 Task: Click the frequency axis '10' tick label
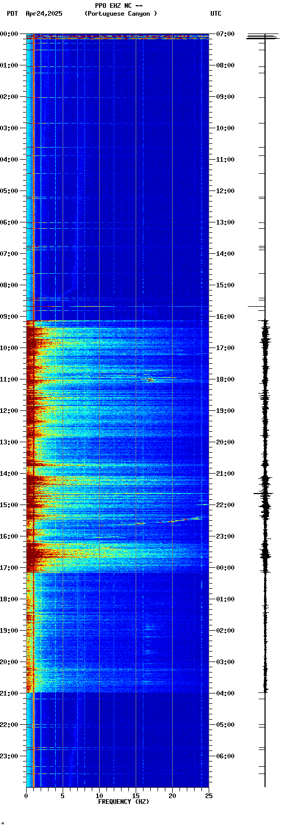coord(99,796)
